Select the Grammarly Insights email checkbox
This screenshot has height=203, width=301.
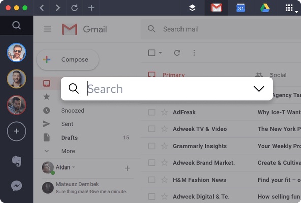152,146
